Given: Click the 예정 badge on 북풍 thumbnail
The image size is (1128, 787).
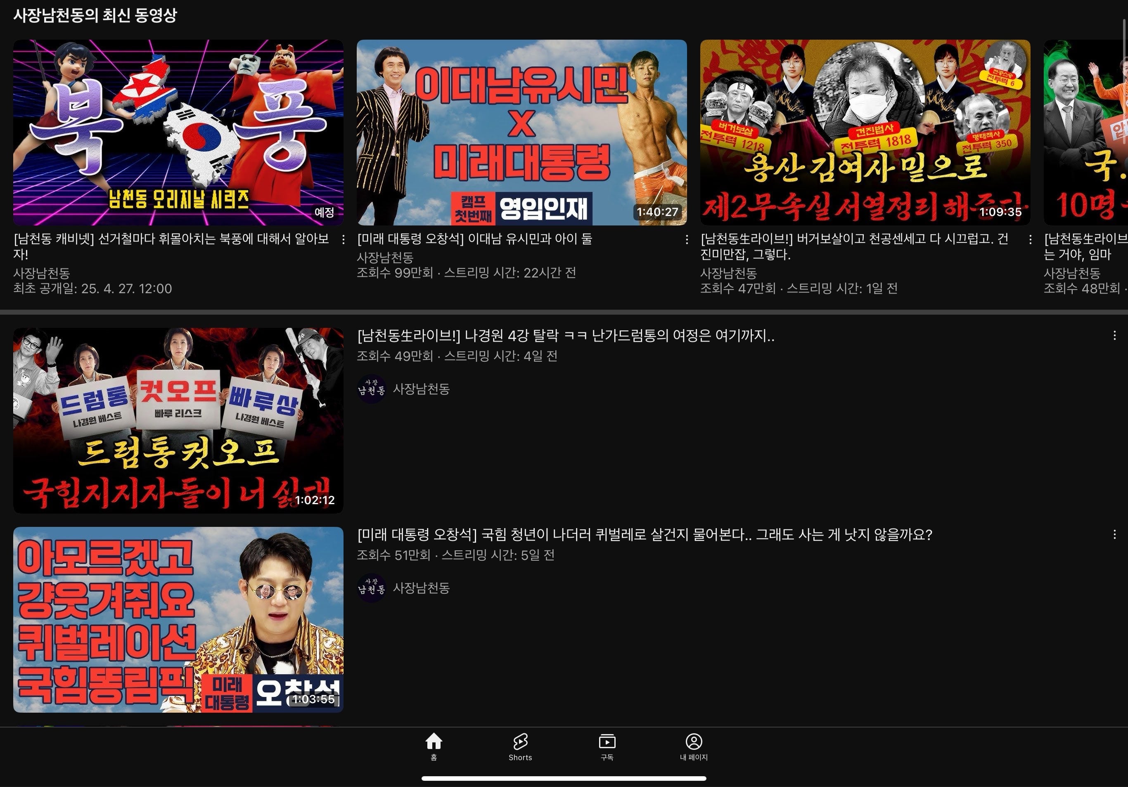Looking at the screenshot, I should [324, 212].
